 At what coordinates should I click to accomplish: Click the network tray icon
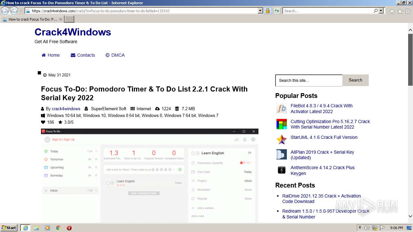click(x=375, y=228)
